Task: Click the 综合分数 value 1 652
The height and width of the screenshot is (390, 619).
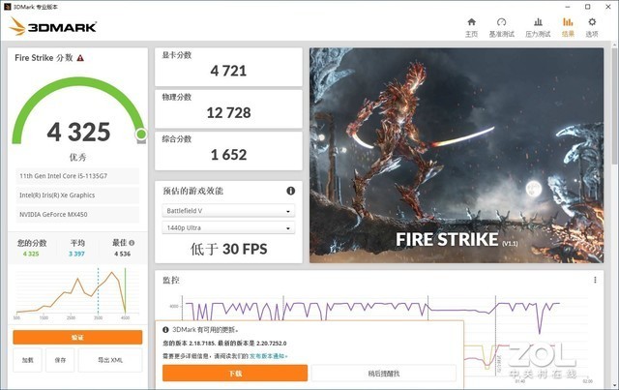Action: [x=228, y=155]
